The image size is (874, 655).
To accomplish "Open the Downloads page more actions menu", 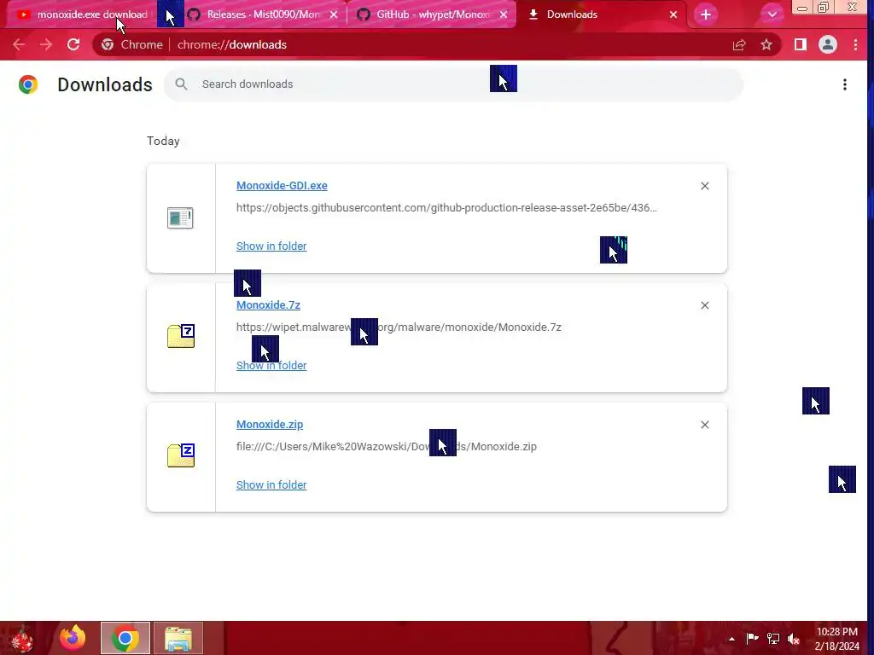I will click(845, 84).
